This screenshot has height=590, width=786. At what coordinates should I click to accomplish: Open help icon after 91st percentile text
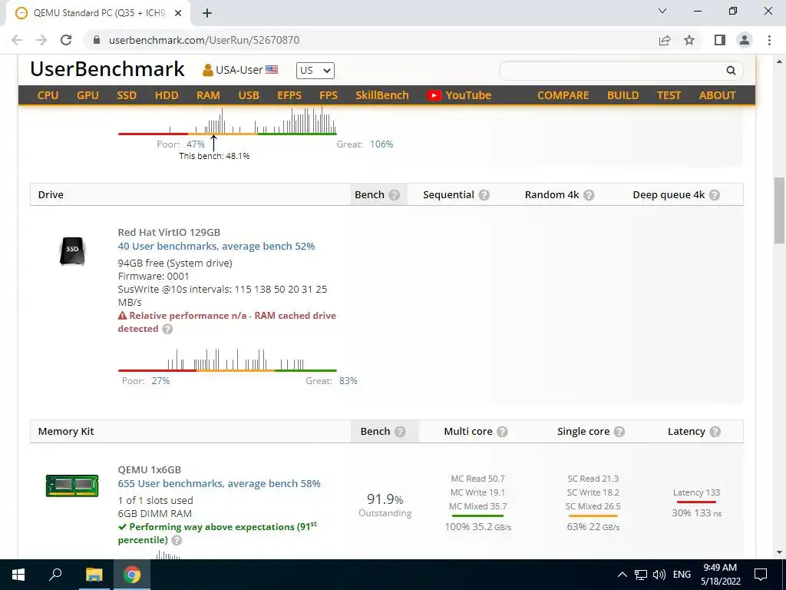click(x=177, y=540)
